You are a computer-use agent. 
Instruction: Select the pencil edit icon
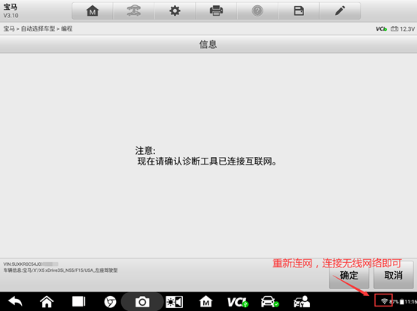[340, 11]
